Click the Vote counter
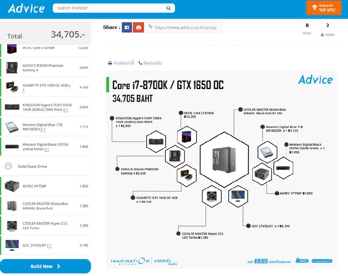The width and height of the screenshot is (348, 276). [307, 29]
